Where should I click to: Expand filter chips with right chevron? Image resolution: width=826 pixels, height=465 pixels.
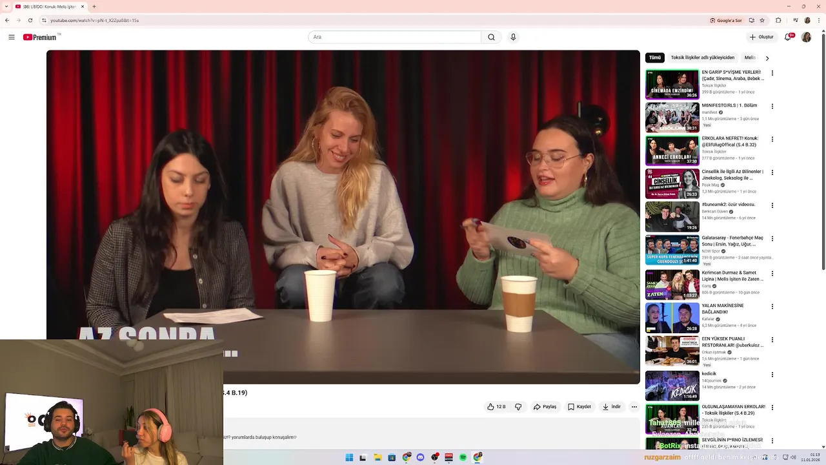(767, 58)
